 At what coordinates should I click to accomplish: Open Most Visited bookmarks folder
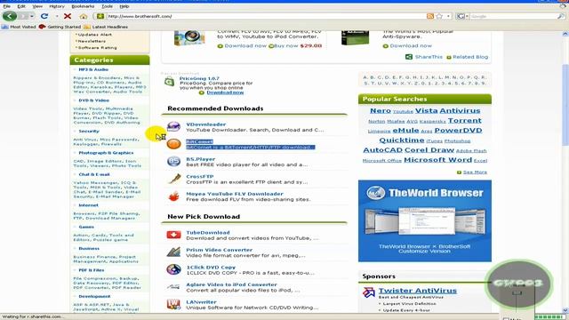click(x=19, y=27)
